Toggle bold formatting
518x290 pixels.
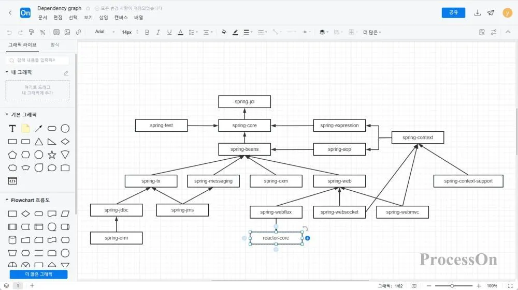147,32
